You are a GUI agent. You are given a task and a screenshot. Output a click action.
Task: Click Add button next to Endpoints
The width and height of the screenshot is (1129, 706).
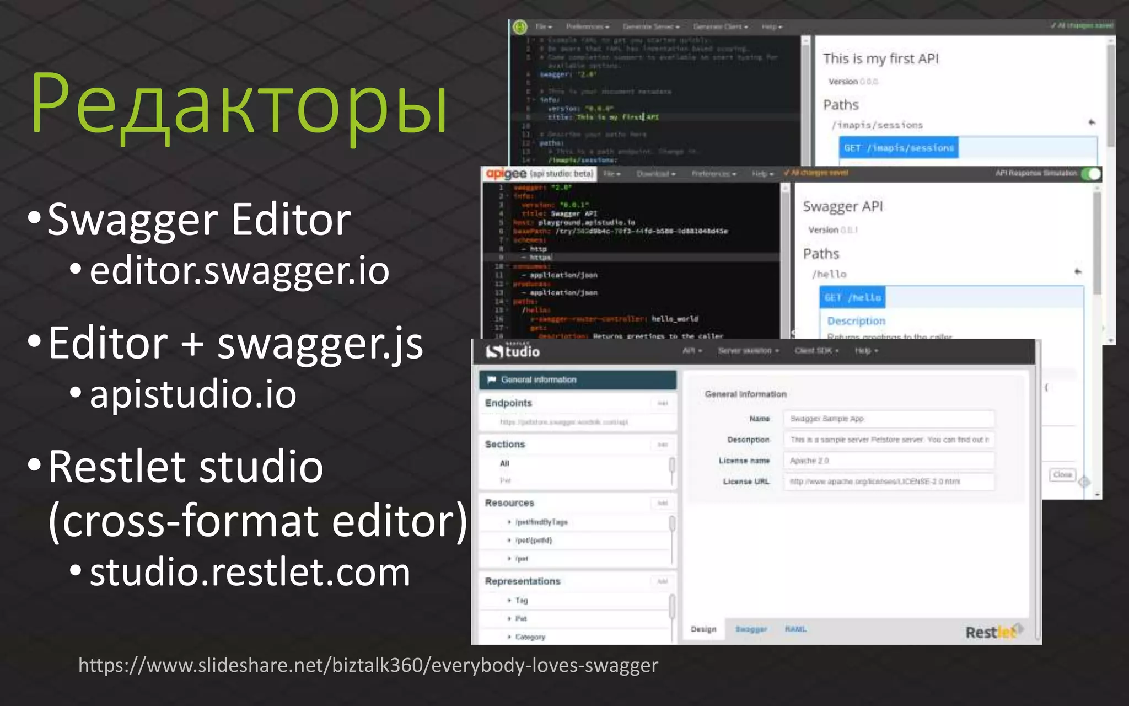(663, 403)
